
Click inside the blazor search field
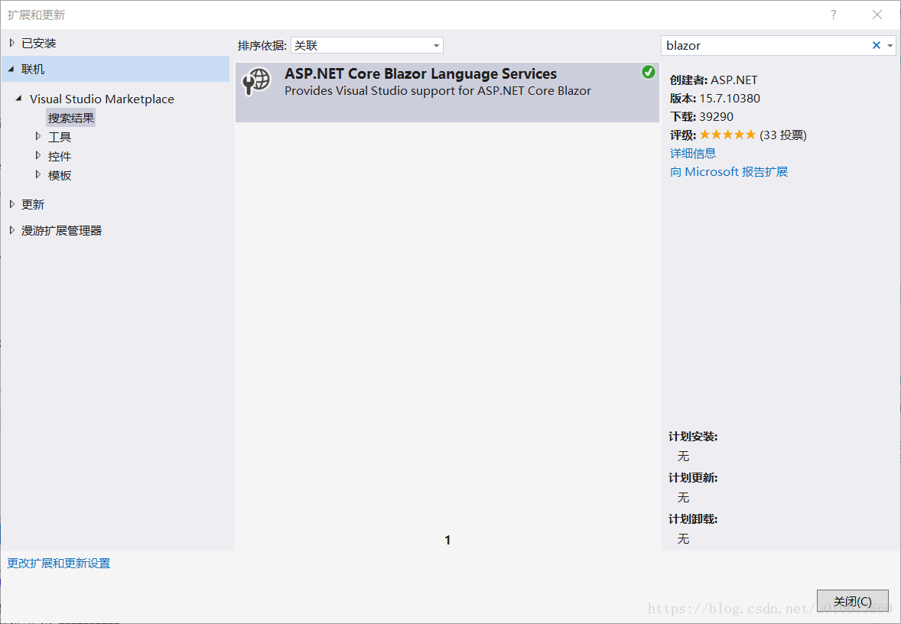tap(766, 45)
